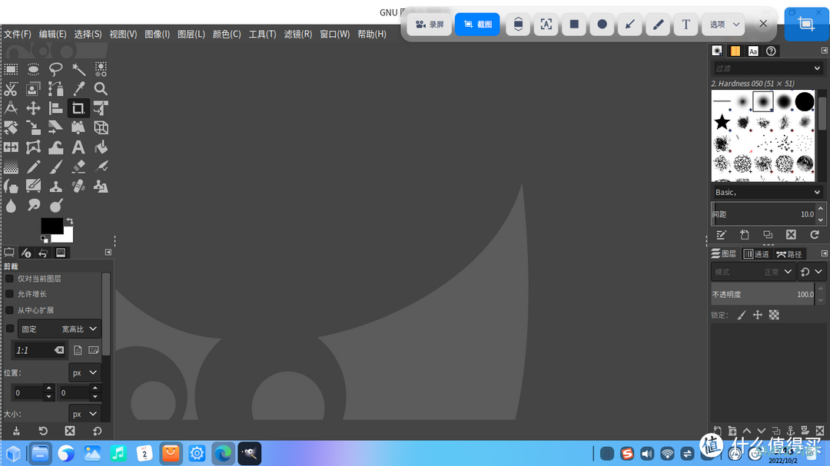Open the 文件(F) menu
This screenshot has width=830, height=466.
18,34
